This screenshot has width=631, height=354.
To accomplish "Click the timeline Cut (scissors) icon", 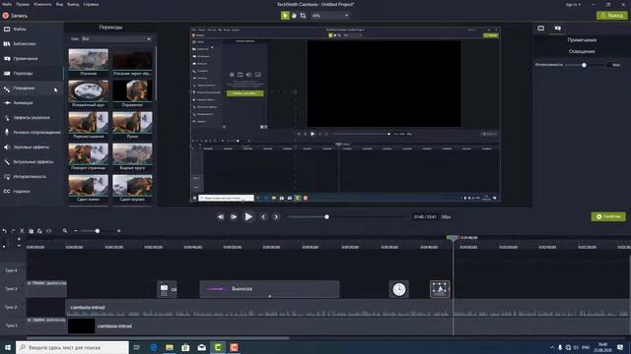I will [x=22, y=231].
